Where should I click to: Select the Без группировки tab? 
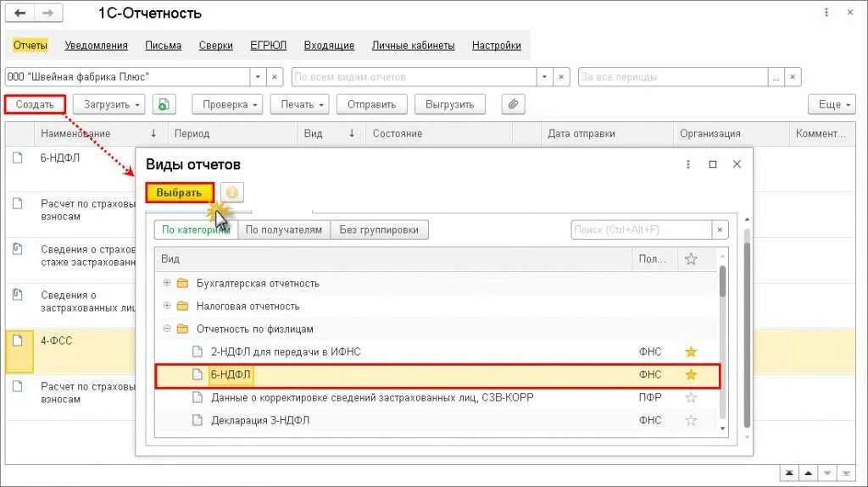(x=379, y=230)
